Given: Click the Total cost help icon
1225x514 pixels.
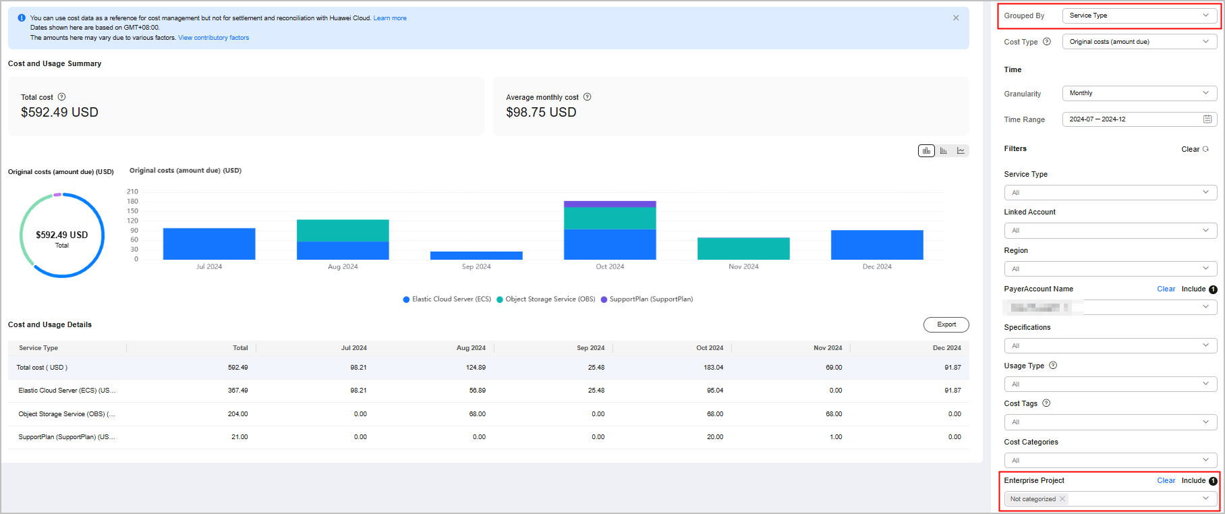Looking at the screenshot, I should 62,97.
